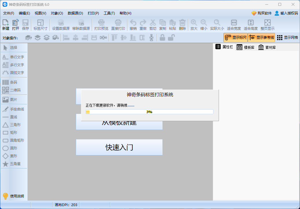Switch to the 属性栏 tab
This screenshot has width=300, height=209.
[224, 47]
